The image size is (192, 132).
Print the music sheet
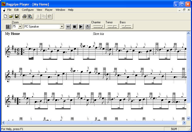click(24, 17)
